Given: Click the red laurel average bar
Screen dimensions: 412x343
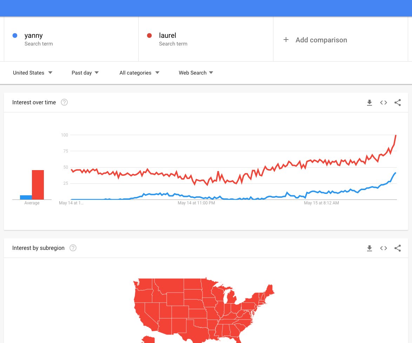Looking at the screenshot, I should pyautogui.click(x=38, y=185).
